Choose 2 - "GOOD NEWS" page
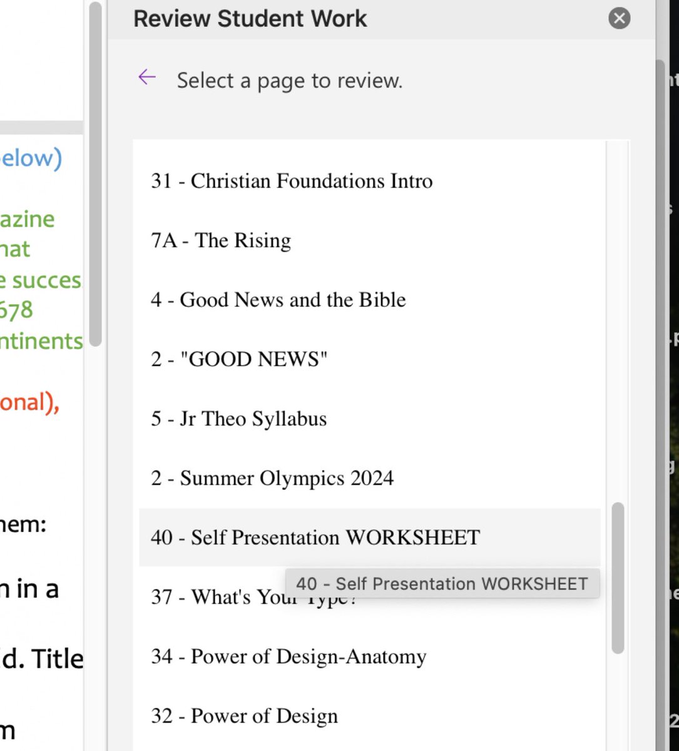This screenshot has width=679, height=751. click(369, 359)
